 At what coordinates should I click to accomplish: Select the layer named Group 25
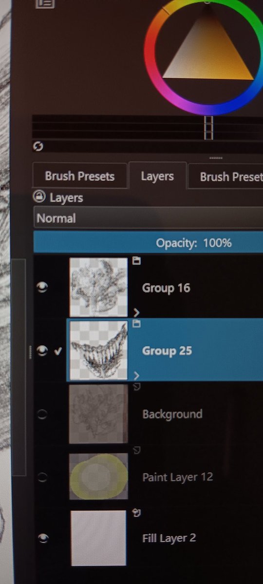tap(166, 351)
